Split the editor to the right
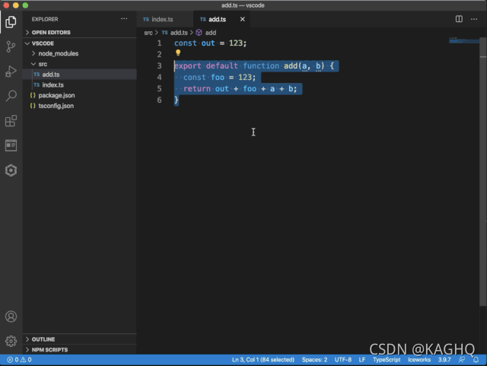This screenshot has width=487, height=366. pyautogui.click(x=459, y=19)
